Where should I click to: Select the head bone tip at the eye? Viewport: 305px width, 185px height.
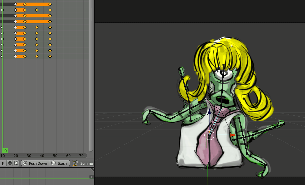pos(223,65)
